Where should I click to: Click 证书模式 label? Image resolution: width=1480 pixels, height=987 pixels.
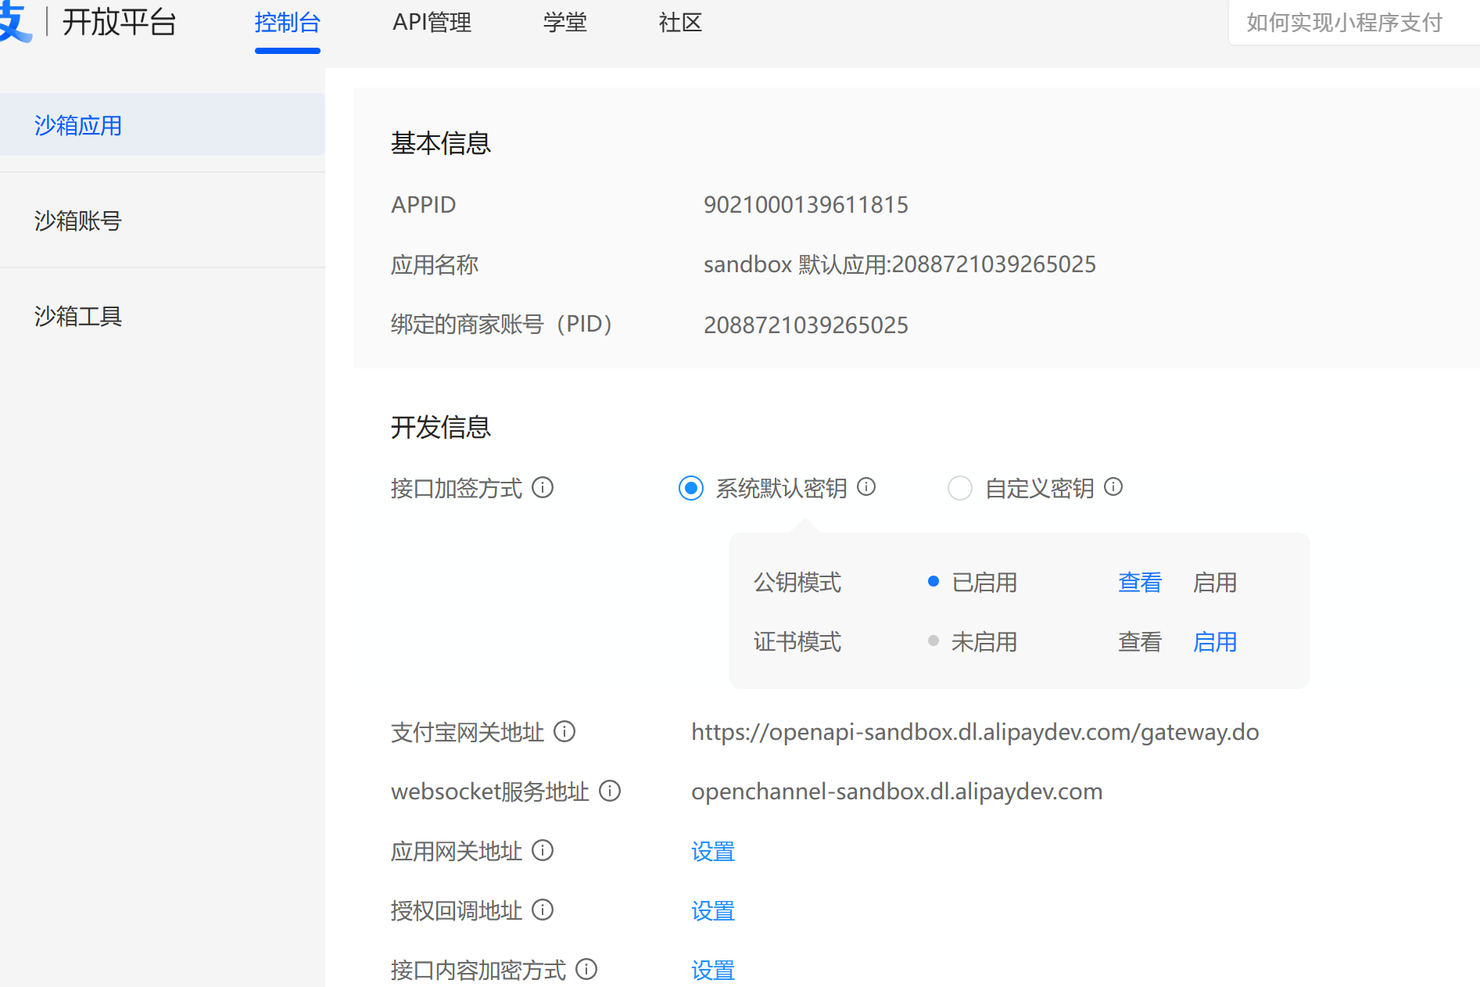tap(797, 642)
